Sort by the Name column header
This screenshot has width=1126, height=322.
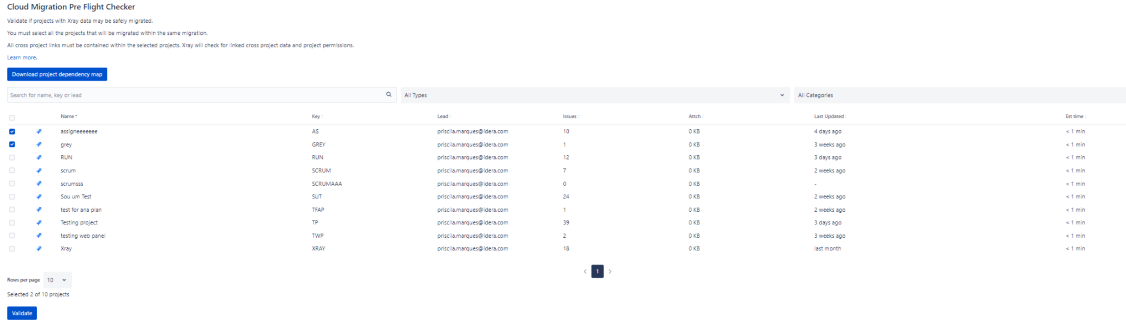69,116
